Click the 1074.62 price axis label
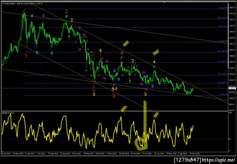The image size is (237, 164). pos(232,92)
